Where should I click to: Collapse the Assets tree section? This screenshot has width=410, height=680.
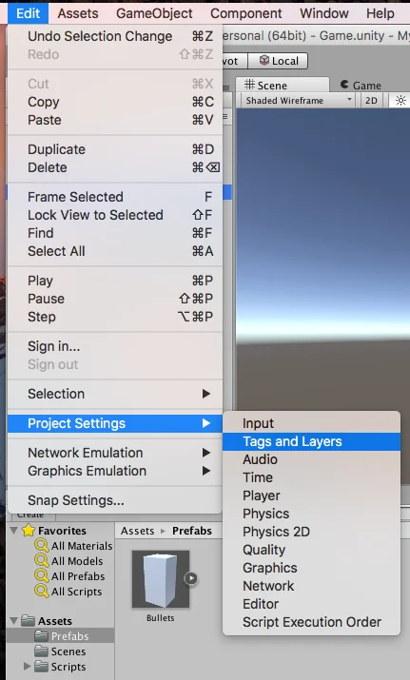(14, 621)
